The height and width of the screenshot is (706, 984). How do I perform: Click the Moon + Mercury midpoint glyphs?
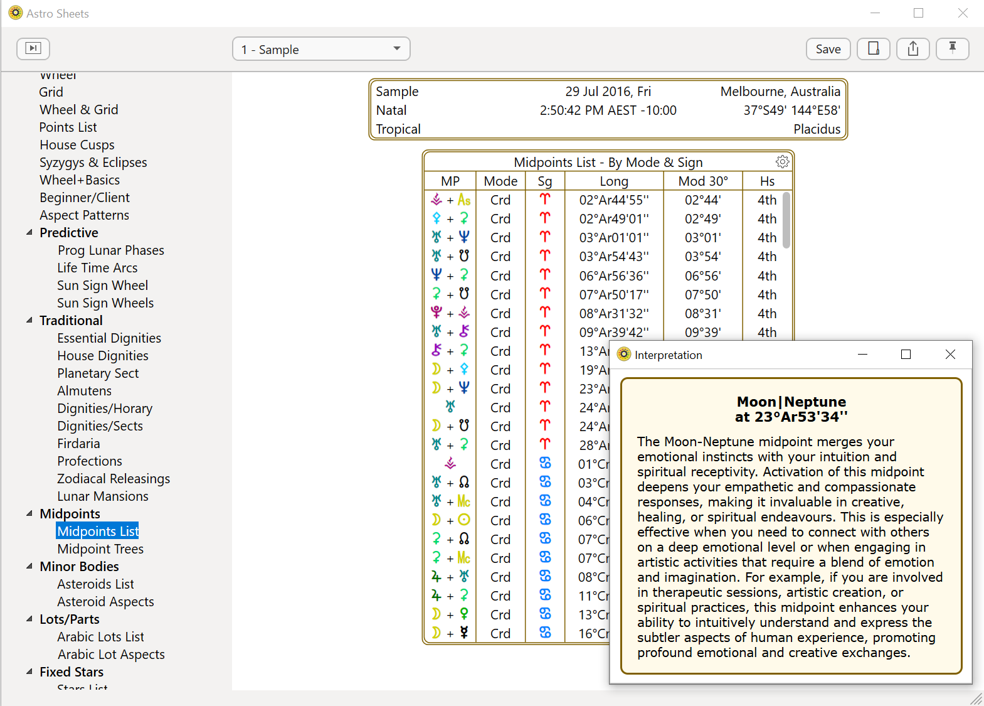pyautogui.click(x=450, y=633)
